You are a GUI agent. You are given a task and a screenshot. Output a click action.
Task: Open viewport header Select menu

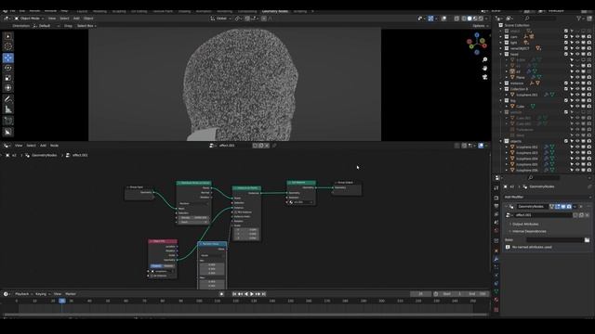coord(64,19)
